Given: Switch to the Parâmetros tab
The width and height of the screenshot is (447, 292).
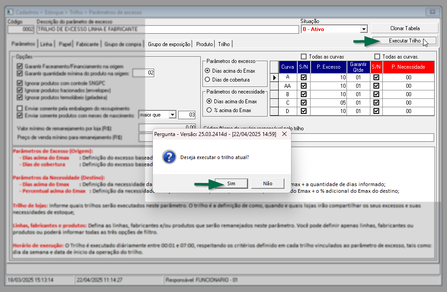Looking at the screenshot, I should (23, 44).
